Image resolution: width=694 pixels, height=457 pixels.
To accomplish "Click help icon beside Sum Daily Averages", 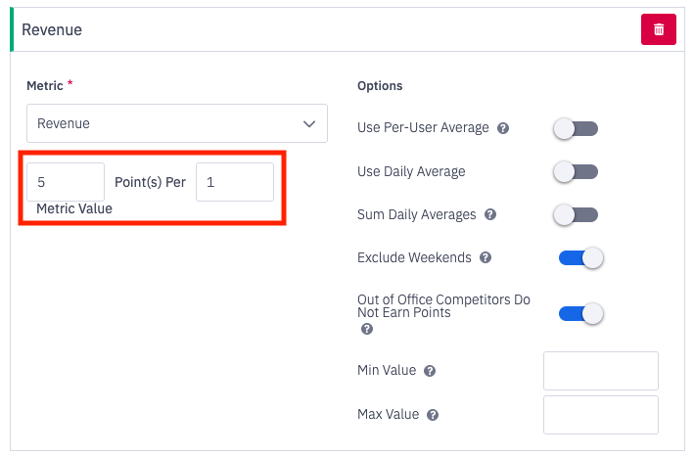I will click(490, 214).
